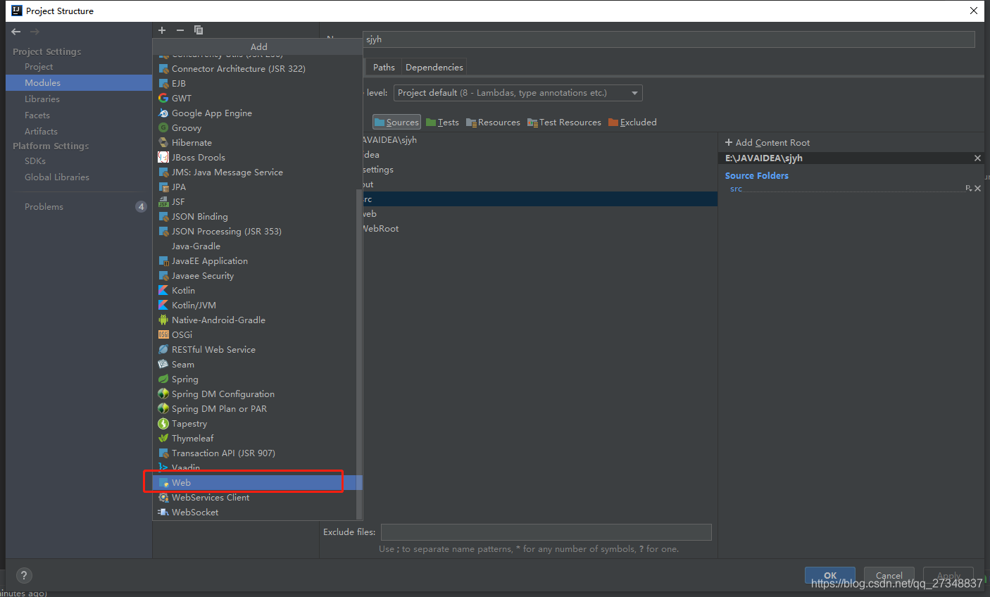Mark the folder as Excluded
The width and height of the screenshot is (990, 597).
(632, 122)
